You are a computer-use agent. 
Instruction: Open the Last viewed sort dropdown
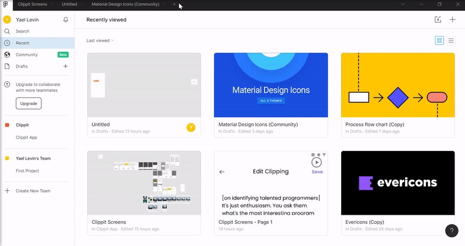(100, 41)
